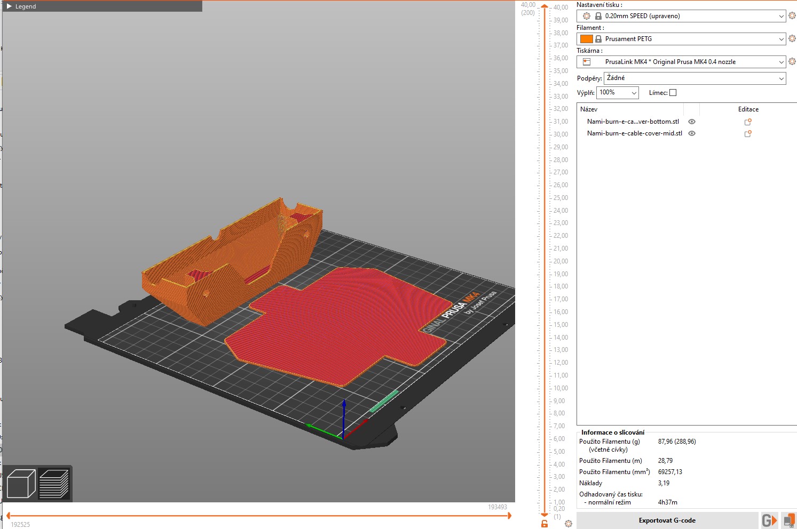797x529 pixels.
Task: Enable the Límec checkbox
Action: (x=673, y=92)
